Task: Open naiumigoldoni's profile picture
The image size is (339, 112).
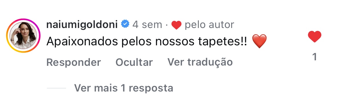Action: (x=23, y=36)
